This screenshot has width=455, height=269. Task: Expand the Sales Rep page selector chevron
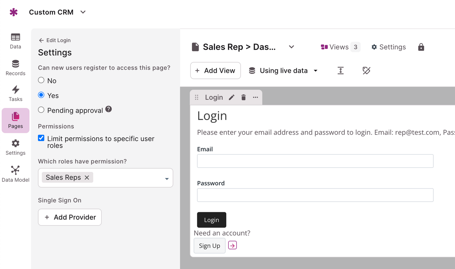(x=292, y=47)
